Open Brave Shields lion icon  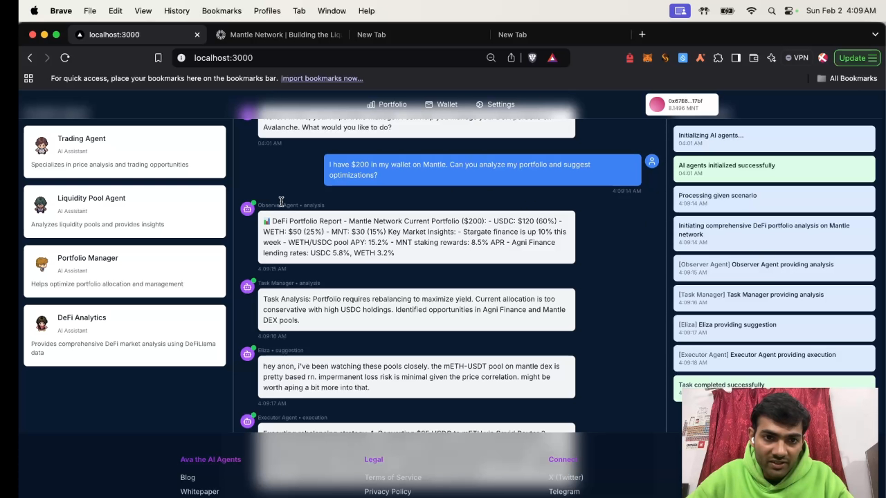[x=532, y=58]
